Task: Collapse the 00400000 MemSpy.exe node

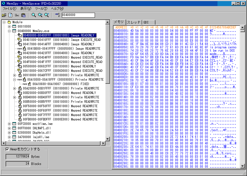Action: [x=9, y=31]
